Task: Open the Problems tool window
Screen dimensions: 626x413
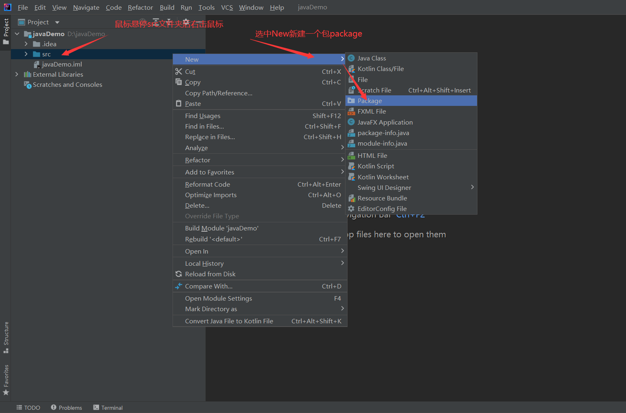Action: [x=67, y=408]
